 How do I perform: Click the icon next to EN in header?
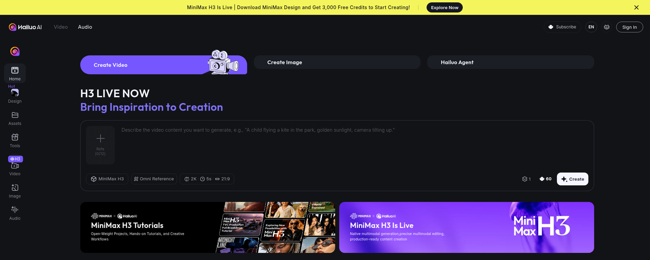[x=607, y=27]
